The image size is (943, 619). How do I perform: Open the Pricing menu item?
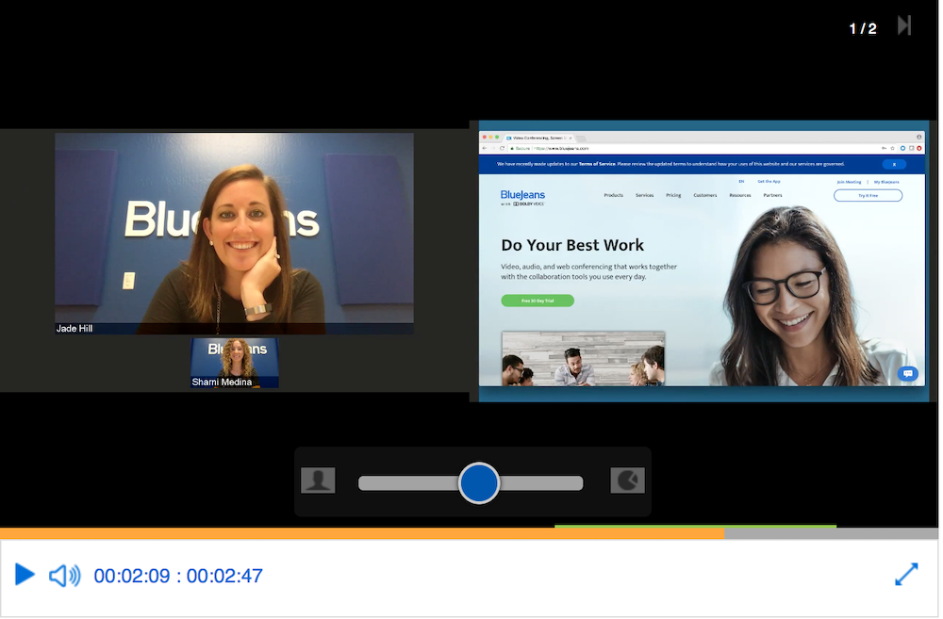point(673,195)
